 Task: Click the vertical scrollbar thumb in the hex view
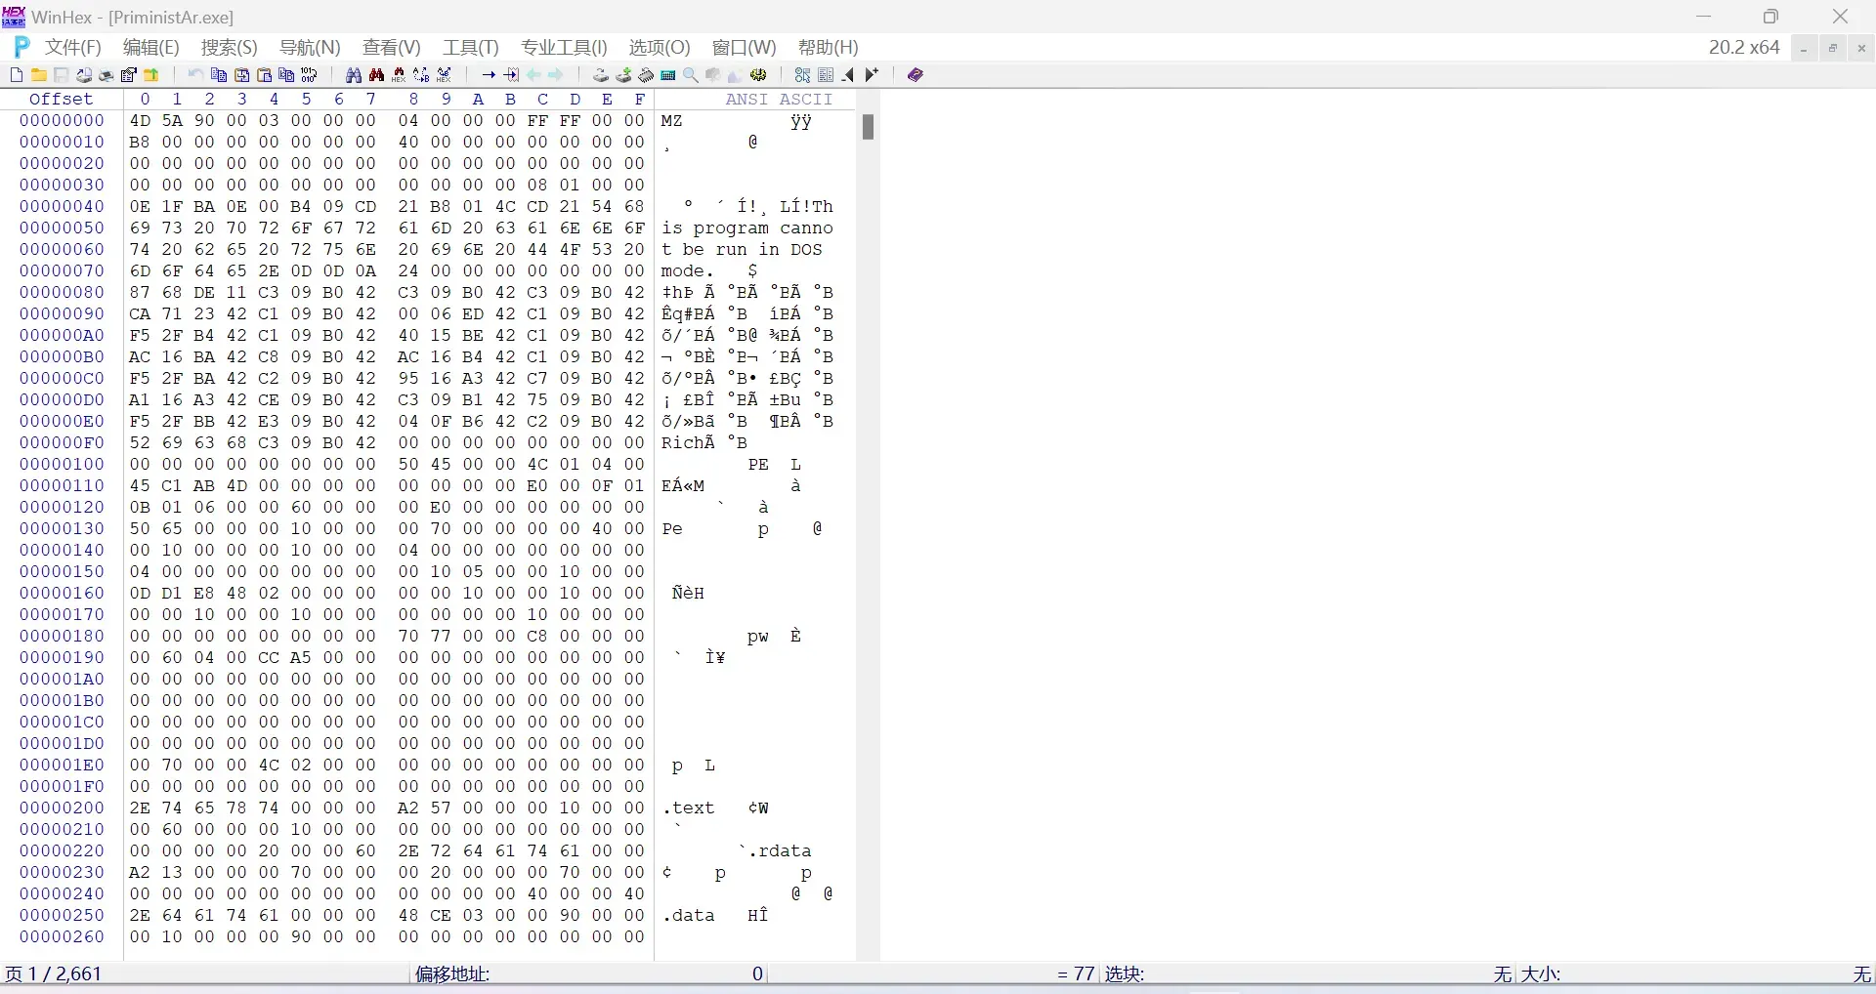click(x=868, y=127)
